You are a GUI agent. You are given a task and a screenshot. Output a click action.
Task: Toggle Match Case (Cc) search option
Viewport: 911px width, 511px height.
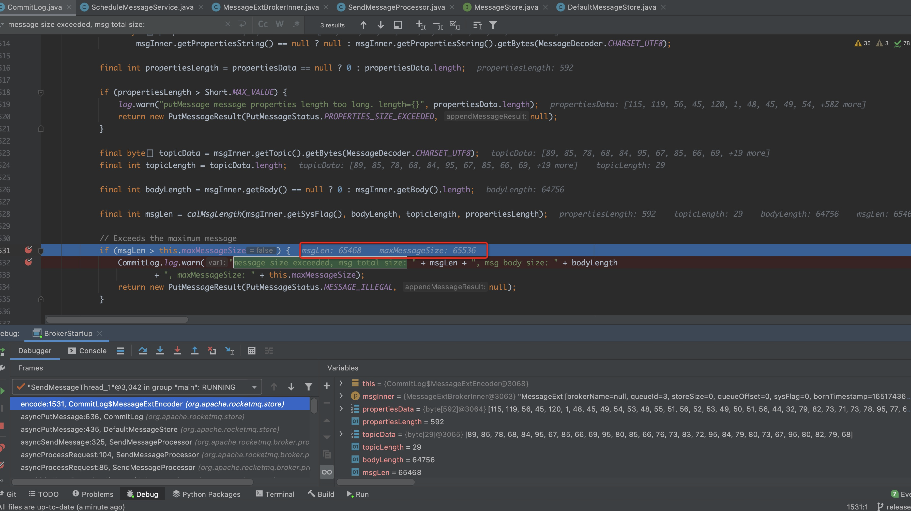pos(263,24)
